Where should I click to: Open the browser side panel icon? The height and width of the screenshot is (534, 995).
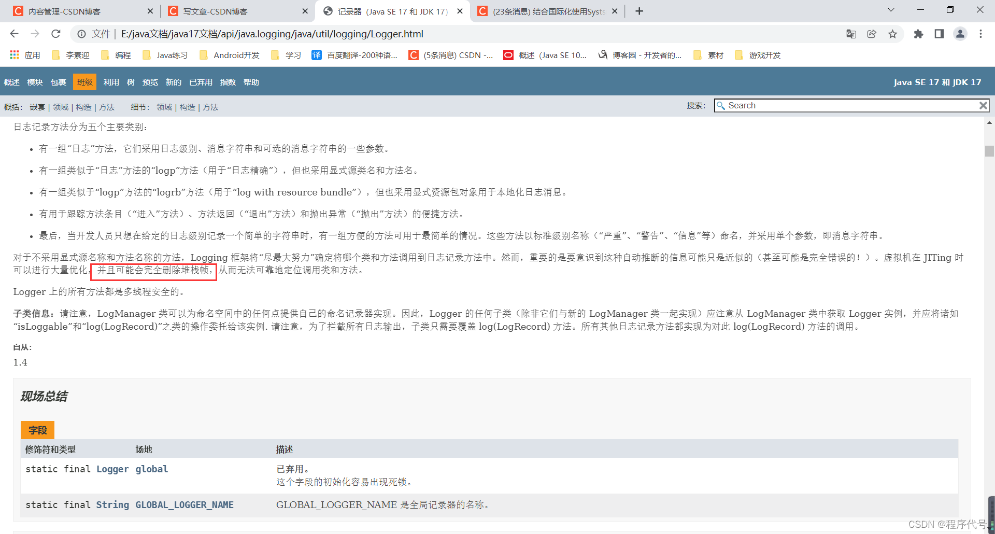pyautogui.click(x=939, y=34)
